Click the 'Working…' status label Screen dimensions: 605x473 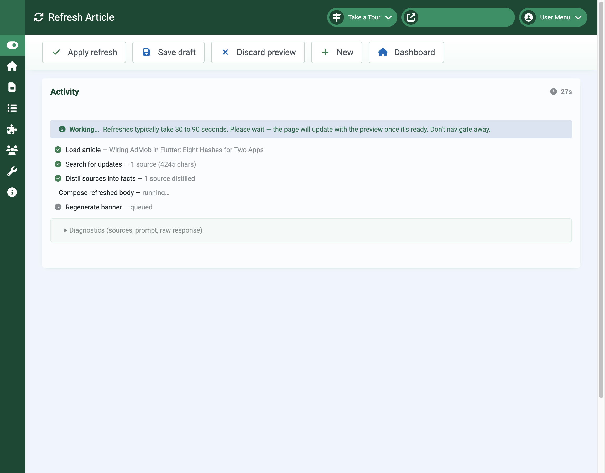pos(84,129)
